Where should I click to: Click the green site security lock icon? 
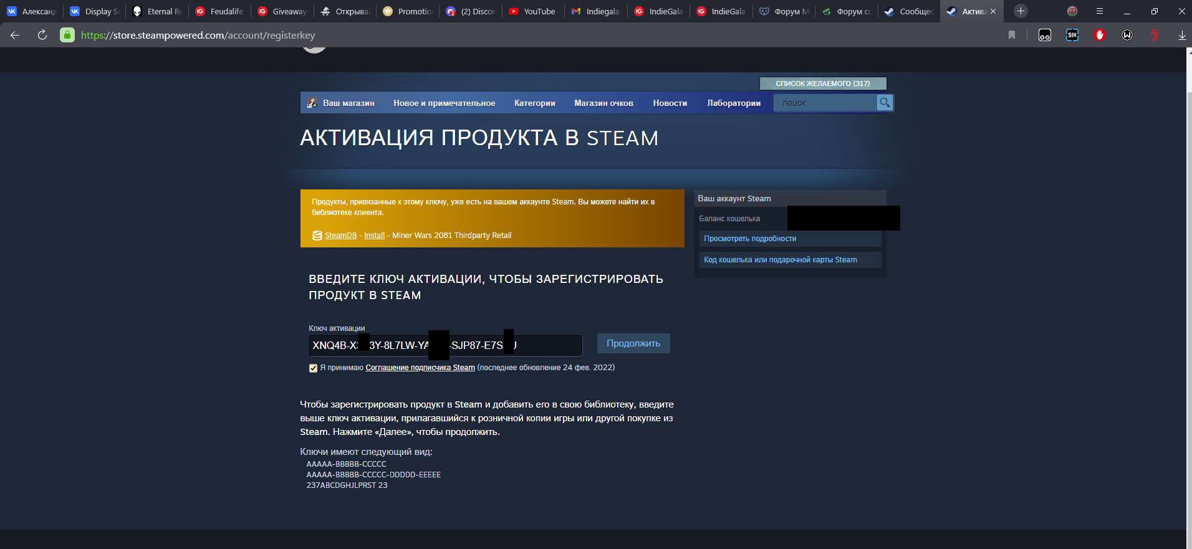(67, 35)
